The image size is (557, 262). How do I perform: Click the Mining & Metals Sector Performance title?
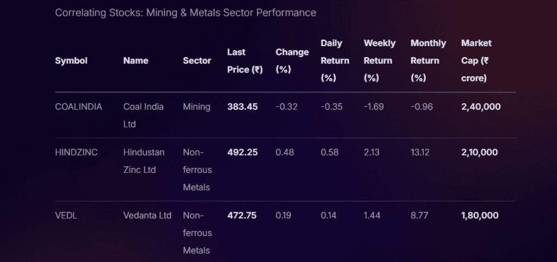point(185,12)
